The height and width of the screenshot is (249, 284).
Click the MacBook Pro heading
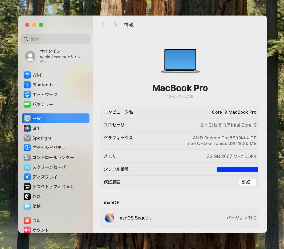180,88
